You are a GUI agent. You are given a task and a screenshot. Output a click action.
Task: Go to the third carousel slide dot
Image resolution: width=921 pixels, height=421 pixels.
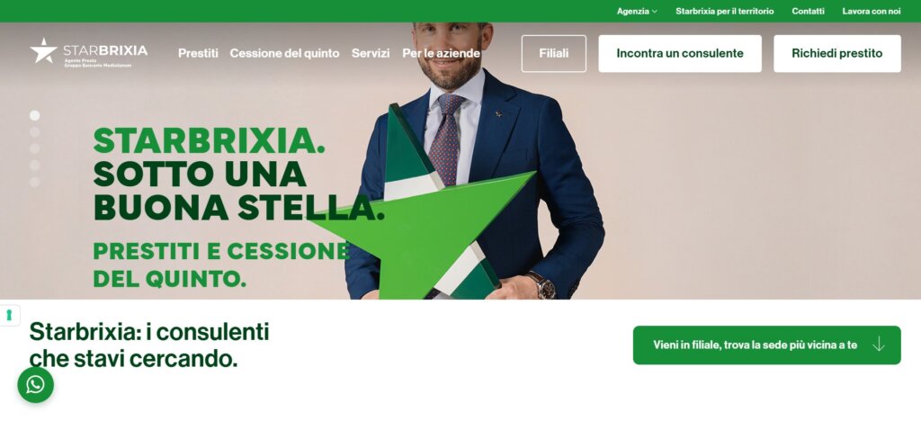(35, 148)
